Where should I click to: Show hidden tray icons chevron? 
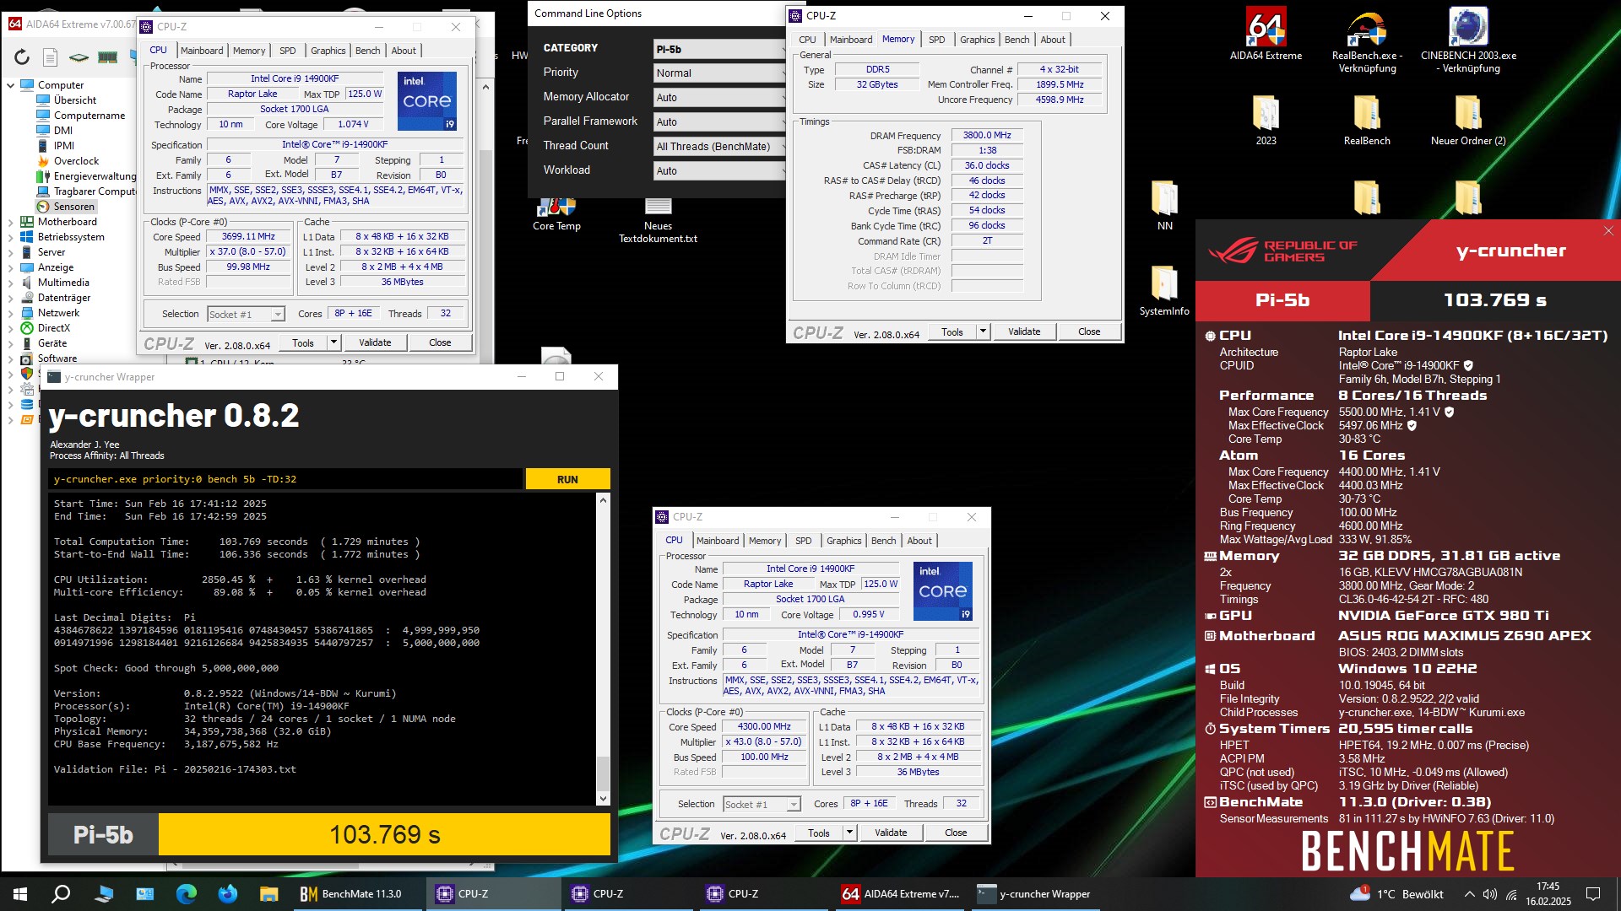(1469, 894)
